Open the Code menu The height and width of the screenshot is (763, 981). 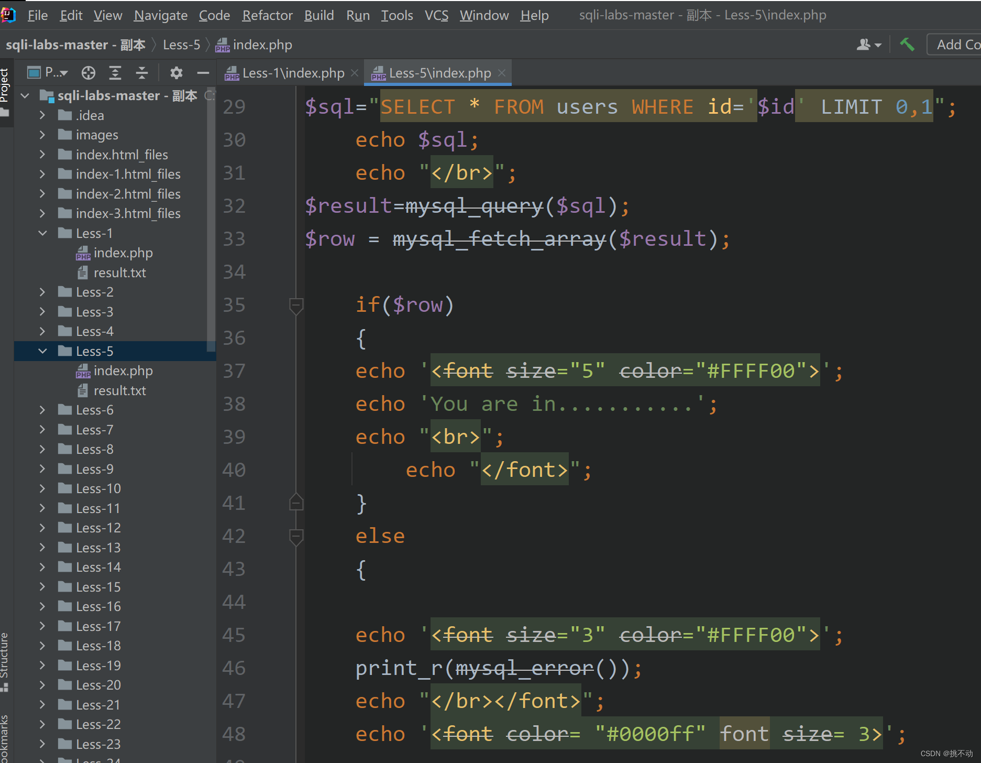click(215, 15)
